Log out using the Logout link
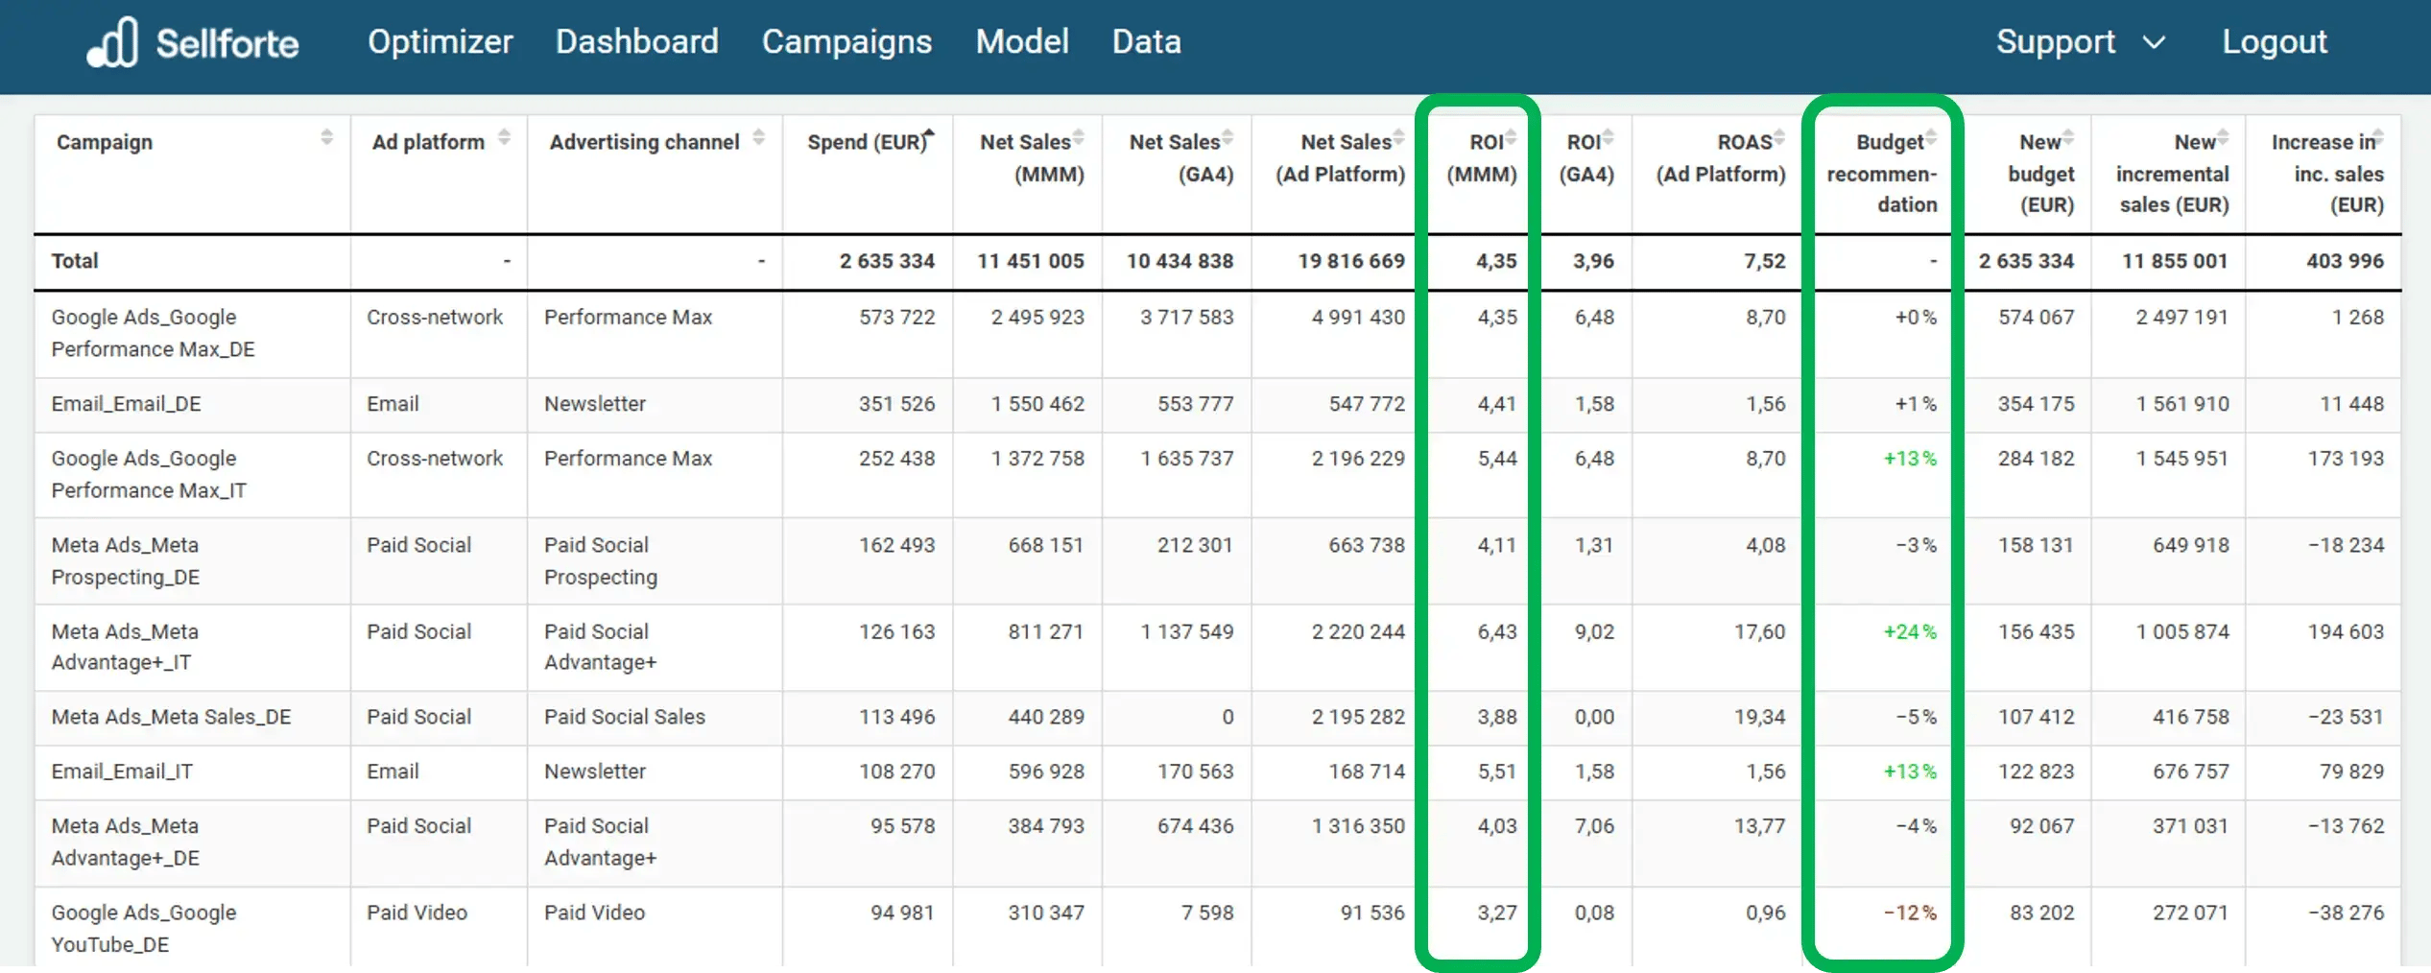This screenshot has width=2431, height=973. [2275, 42]
